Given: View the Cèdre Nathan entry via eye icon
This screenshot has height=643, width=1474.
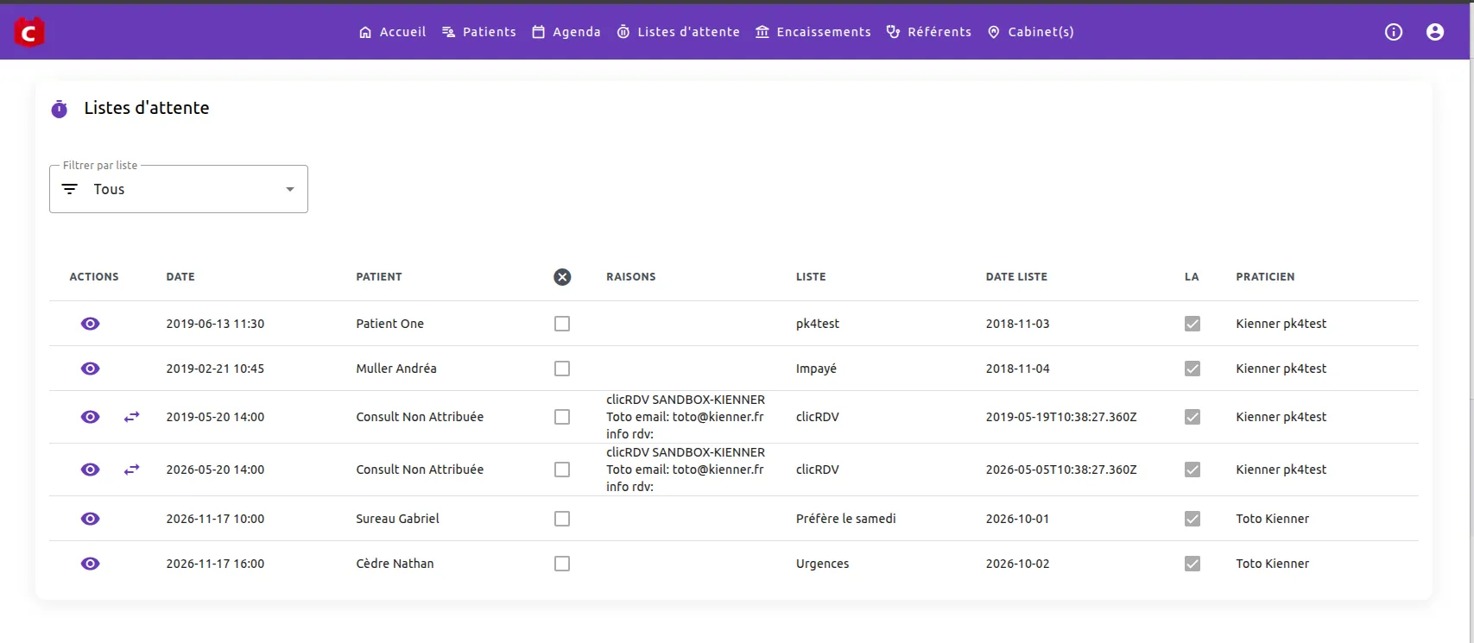Looking at the screenshot, I should 91,564.
